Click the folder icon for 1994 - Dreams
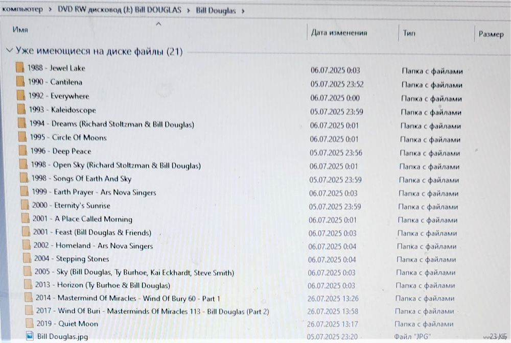This screenshot has height=343, width=511. click(22, 124)
